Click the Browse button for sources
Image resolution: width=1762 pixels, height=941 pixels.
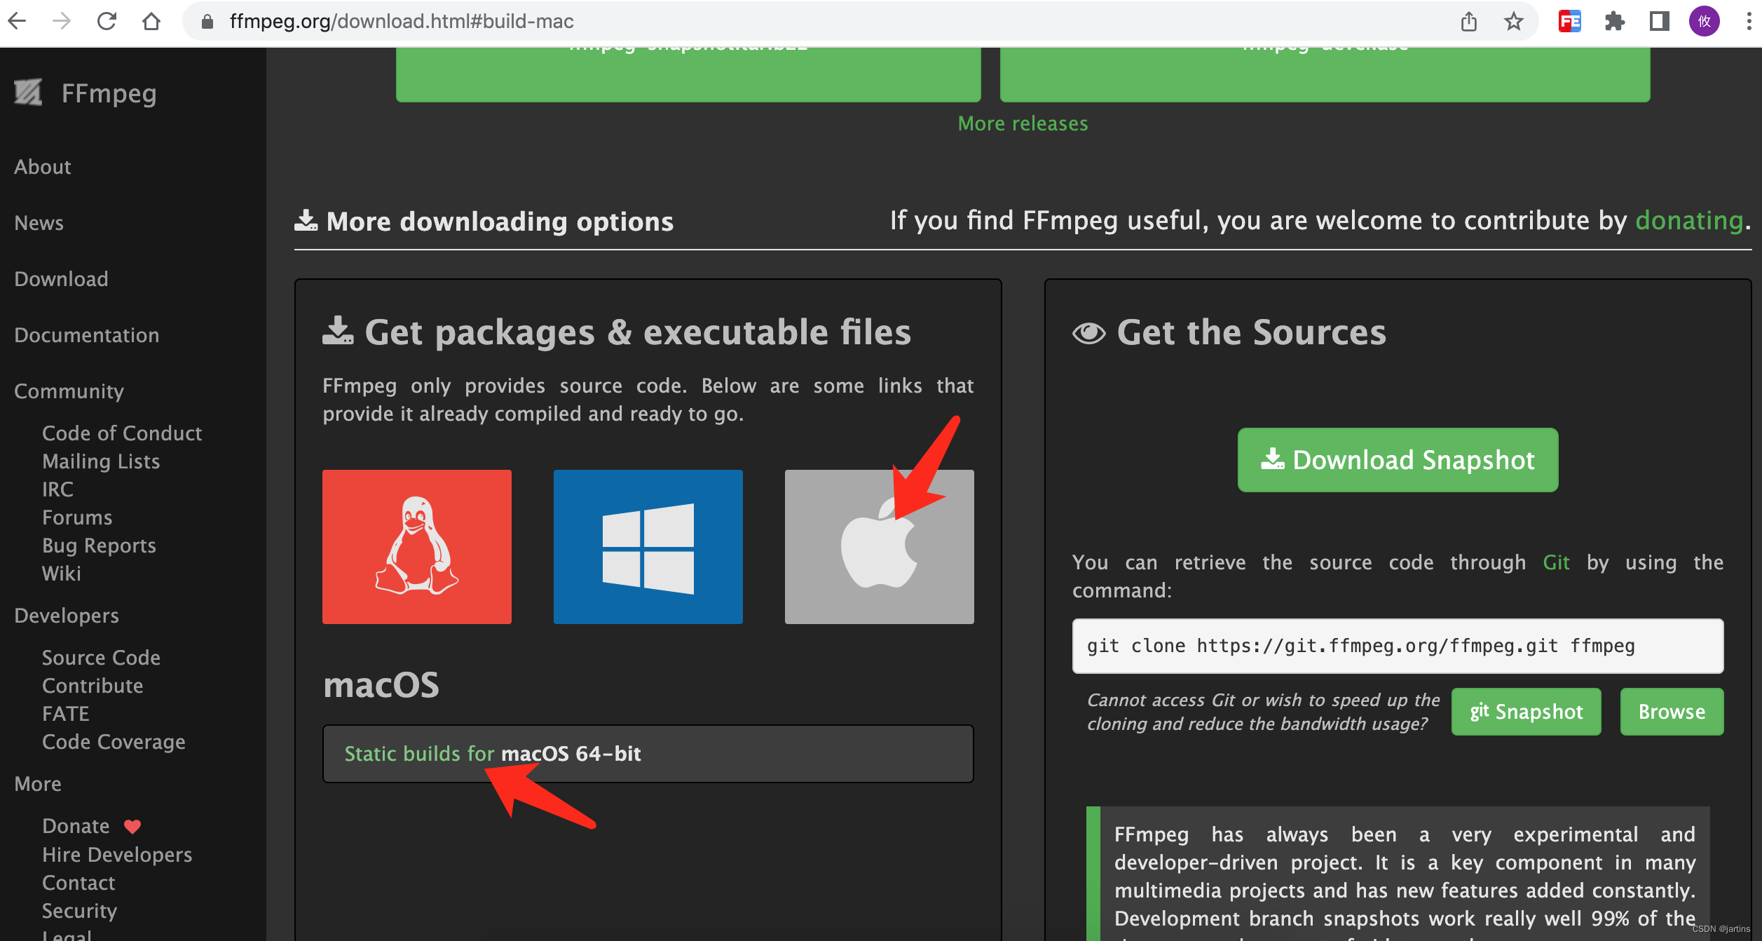click(1672, 709)
